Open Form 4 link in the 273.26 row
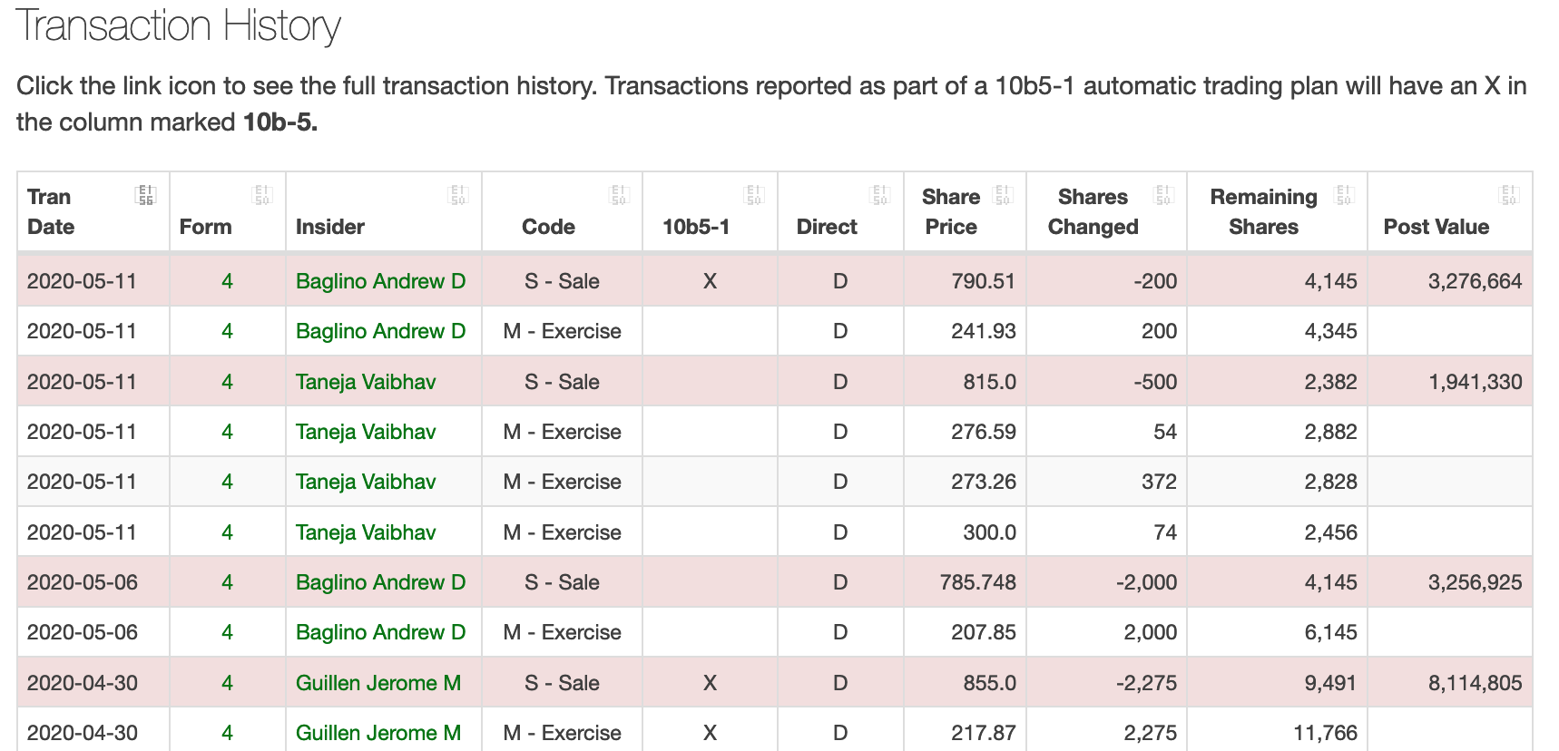Image resolution: width=1559 pixels, height=751 pixels. tap(227, 482)
